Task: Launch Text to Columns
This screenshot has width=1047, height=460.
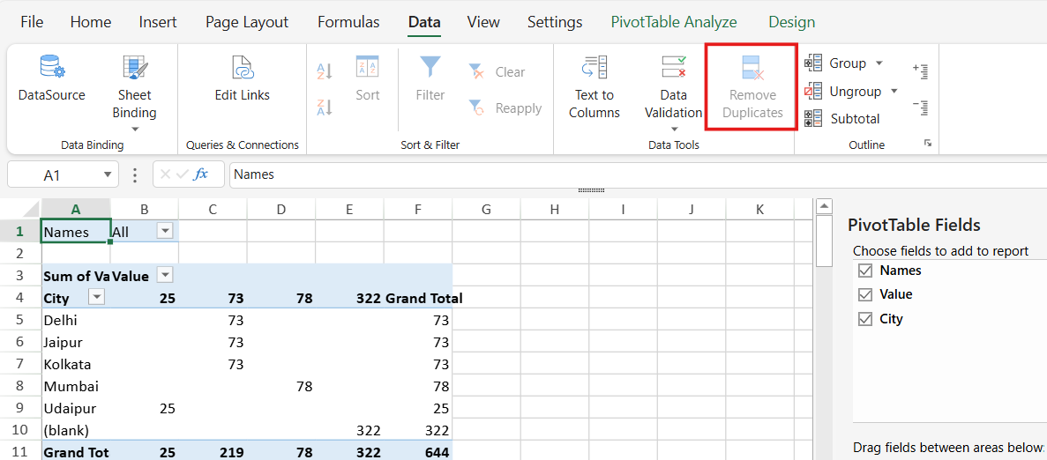Action: coord(595,88)
